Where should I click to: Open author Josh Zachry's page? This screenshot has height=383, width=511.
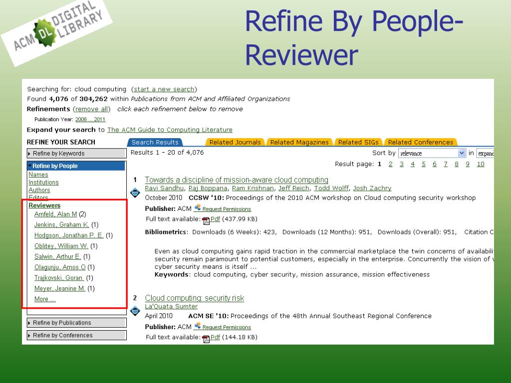pos(372,188)
